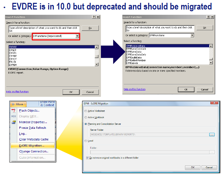
Task: Click search description field in right dialog
Action: 160,29
